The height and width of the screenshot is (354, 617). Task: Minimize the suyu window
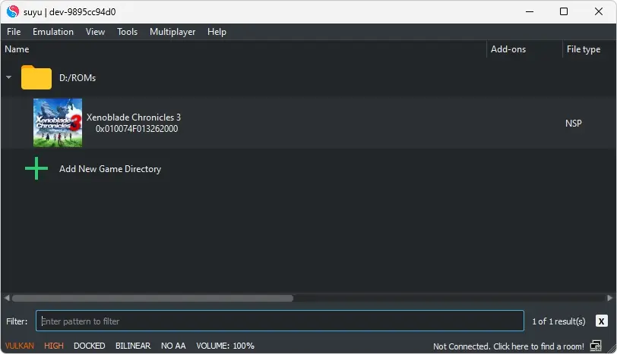[x=530, y=11]
